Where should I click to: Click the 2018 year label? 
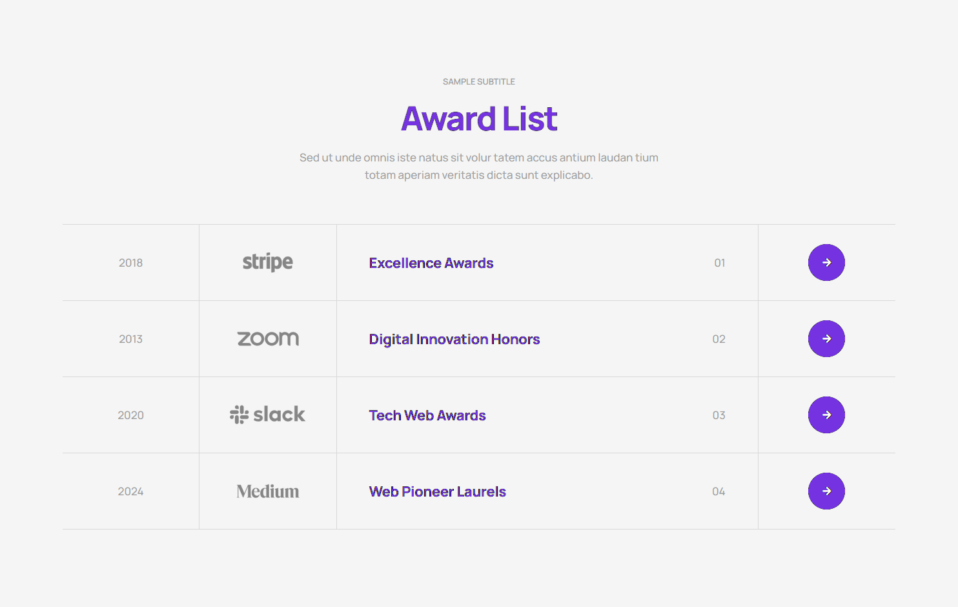[130, 263]
